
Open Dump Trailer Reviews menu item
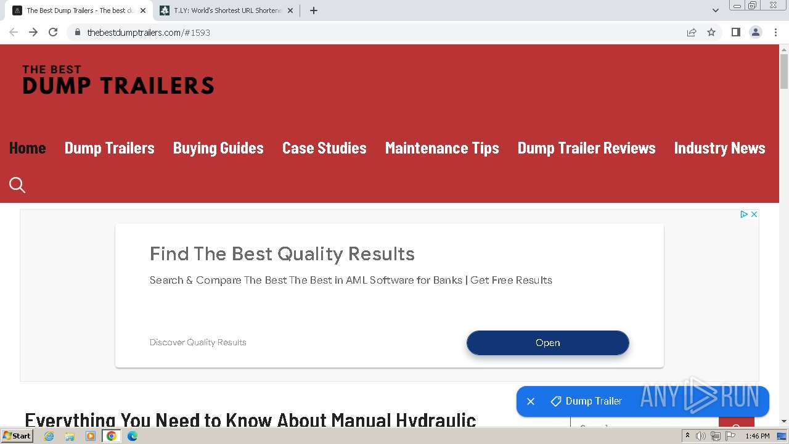point(586,148)
